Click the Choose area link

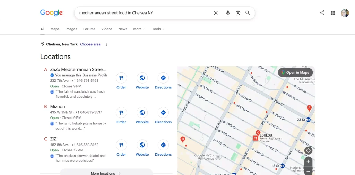pyautogui.click(x=90, y=44)
